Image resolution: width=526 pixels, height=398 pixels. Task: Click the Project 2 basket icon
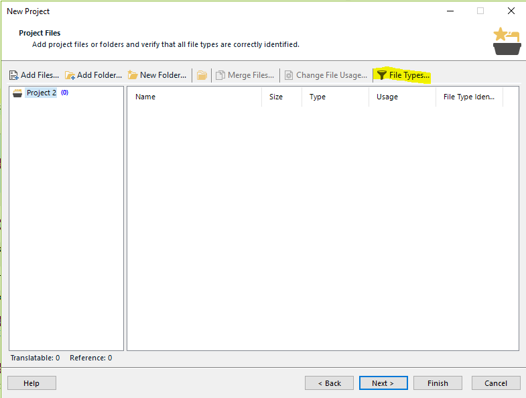[17, 93]
